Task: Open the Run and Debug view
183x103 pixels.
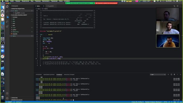Action: pyautogui.click(x=7, y=21)
